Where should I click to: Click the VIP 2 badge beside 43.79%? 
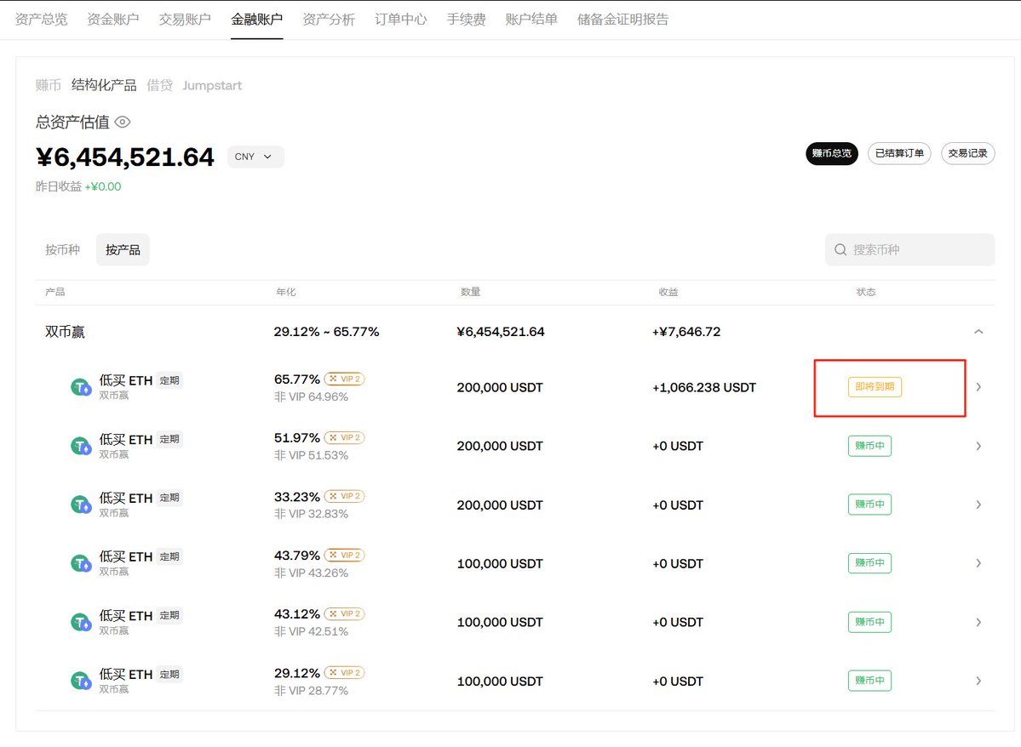345,555
